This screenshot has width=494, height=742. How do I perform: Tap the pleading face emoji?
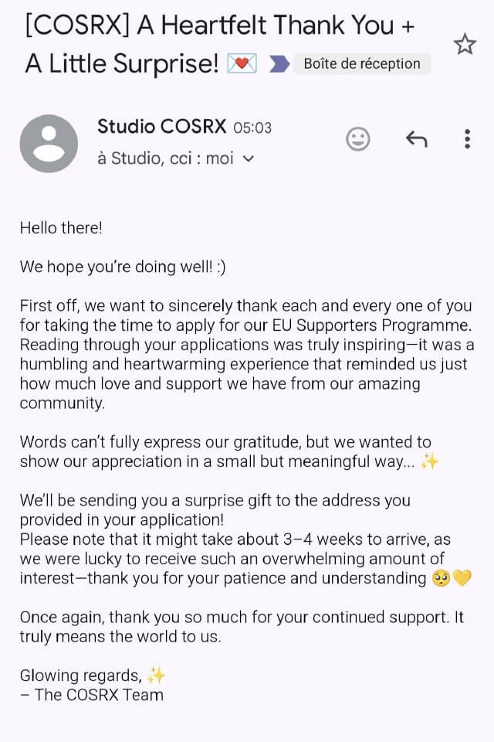[442, 578]
